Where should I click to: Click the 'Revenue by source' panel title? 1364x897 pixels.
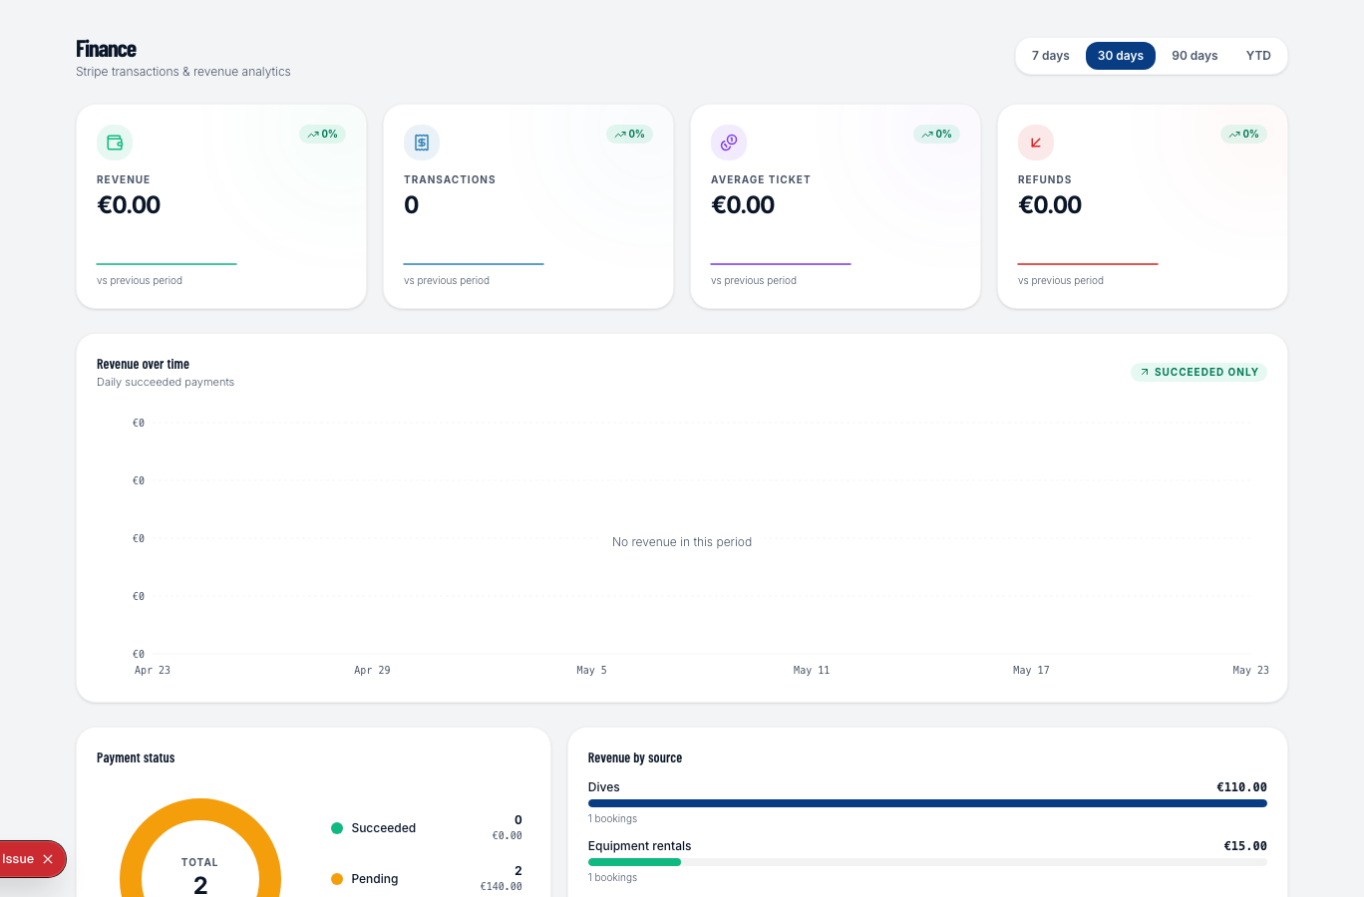pyautogui.click(x=635, y=758)
